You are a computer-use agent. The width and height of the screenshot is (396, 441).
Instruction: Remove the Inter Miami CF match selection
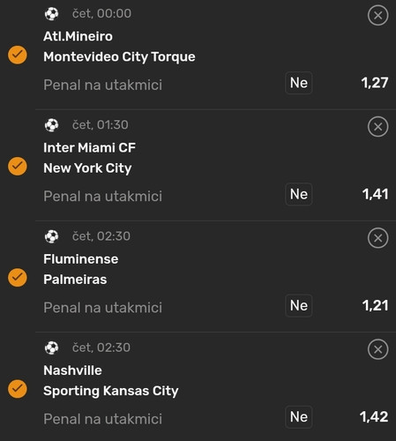pyautogui.click(x=377, y=127)
